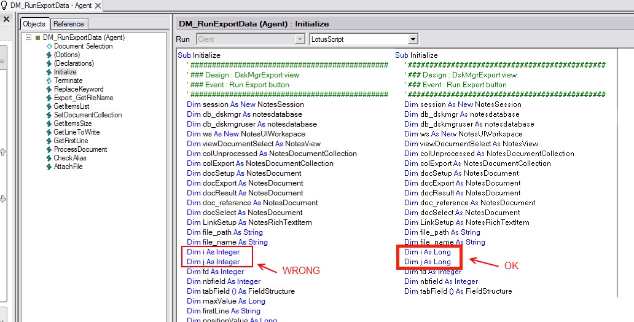The height and width of the screenshot is (322, 634).
Task: Click the 'Dim j As Integer' line in left code
Action: tap(213, 262)
